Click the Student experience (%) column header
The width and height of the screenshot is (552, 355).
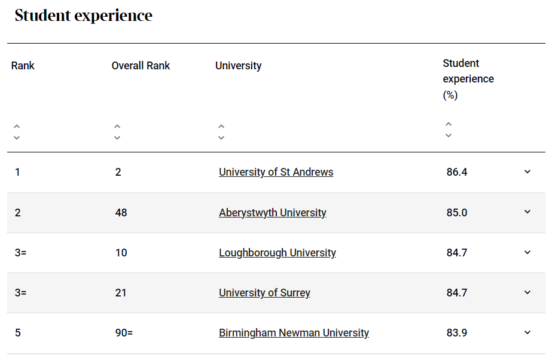click(x=468, y=79)
